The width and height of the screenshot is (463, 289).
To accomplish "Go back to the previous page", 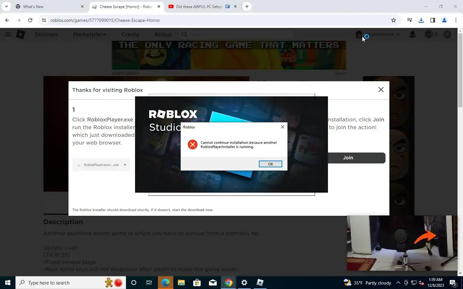I will pyautogui.click(x=7, y=20).
